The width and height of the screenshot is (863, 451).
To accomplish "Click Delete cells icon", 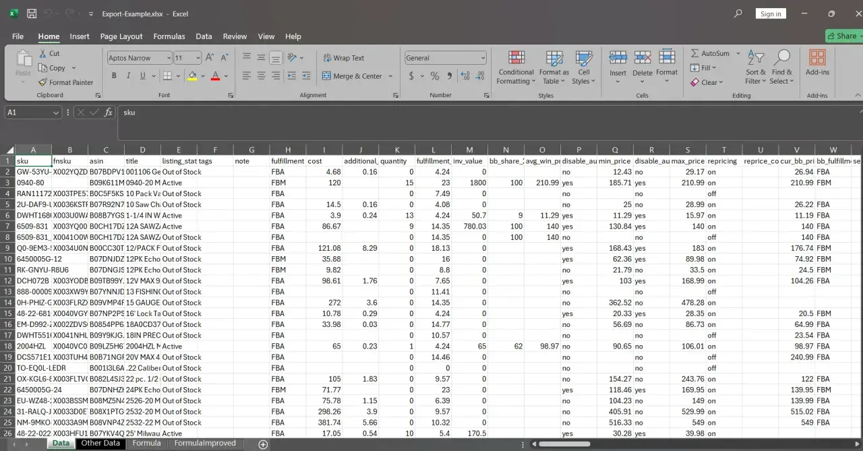I will pyautogui.click(x=643, y=58).
